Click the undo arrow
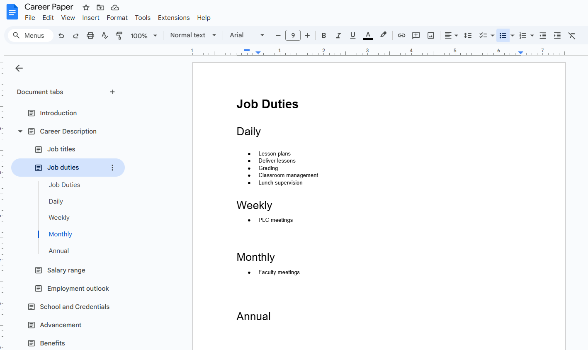588x350 pixels. (x=61, y=36)
